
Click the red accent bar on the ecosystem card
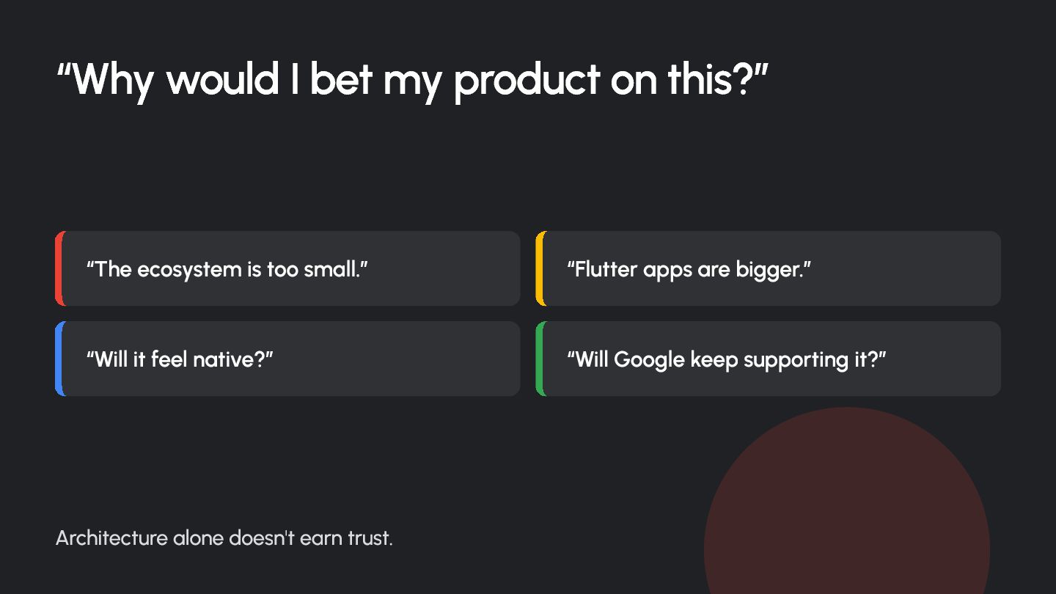[59, 268]
